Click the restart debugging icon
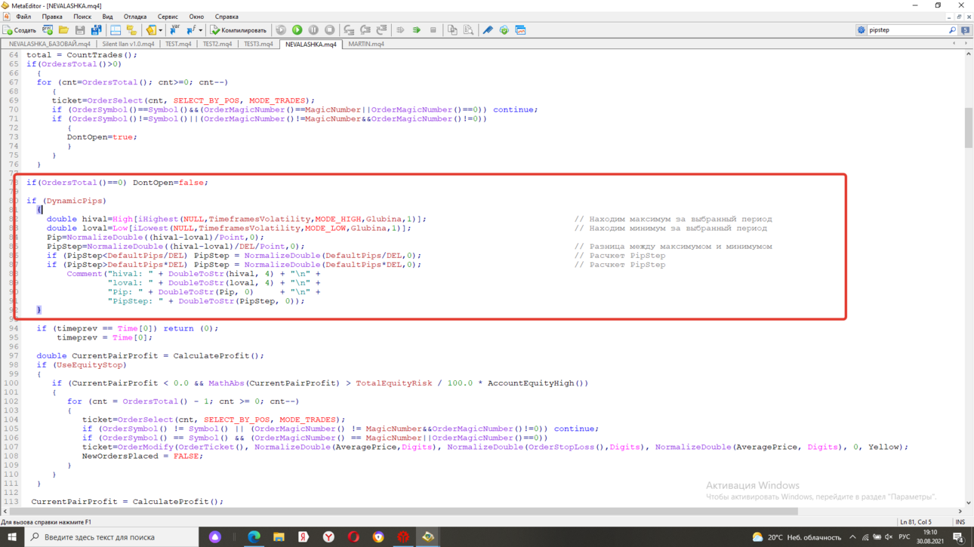 [281, 30]
